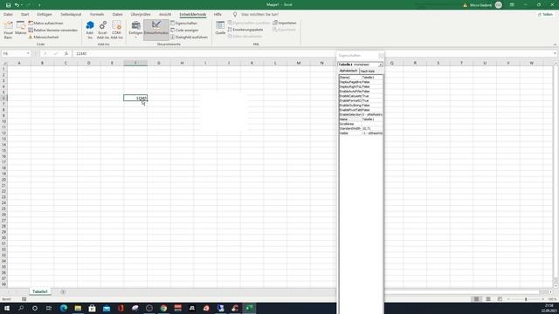559x314 pixels.
Task: Switch to Page Break preview
Action: 500,299
